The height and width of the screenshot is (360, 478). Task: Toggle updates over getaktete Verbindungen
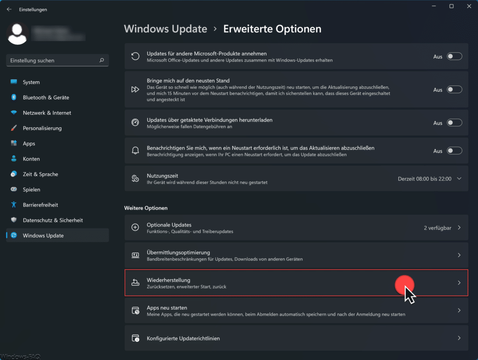(x=454, y=123)
